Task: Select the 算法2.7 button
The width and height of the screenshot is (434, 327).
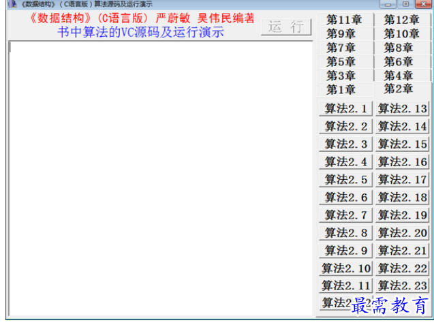Action: click(x=345, y=215)
